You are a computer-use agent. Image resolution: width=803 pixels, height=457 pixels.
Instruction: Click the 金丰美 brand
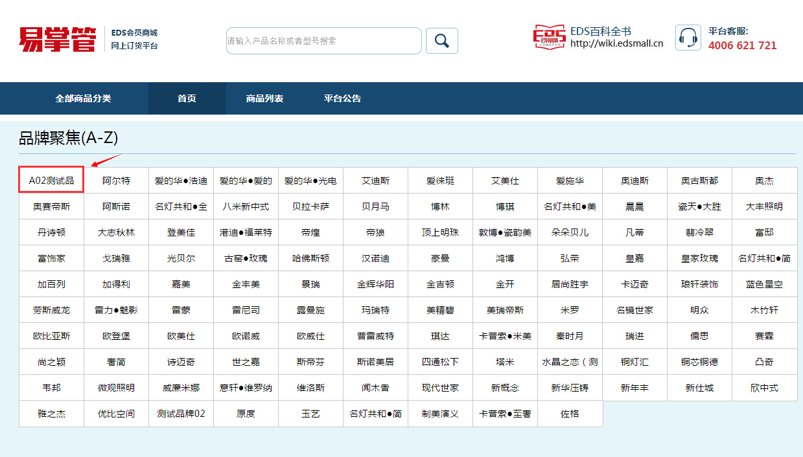click(x=246, y=284)
